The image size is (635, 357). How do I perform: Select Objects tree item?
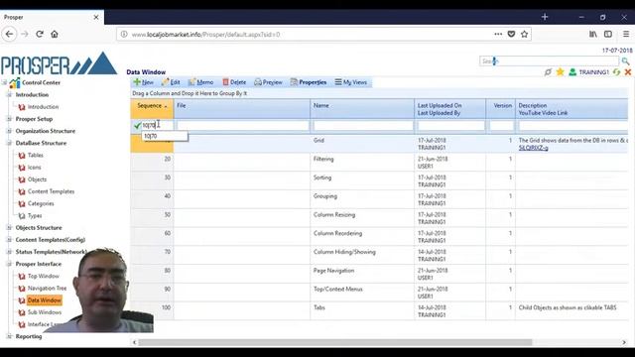(x=37, y=179)
